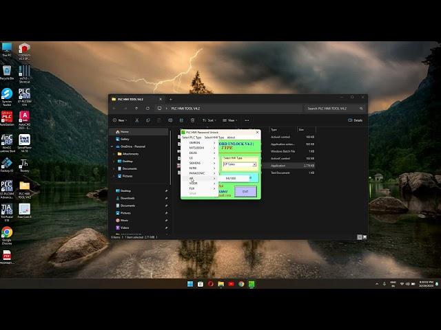
Task: Open the About menu
Action: [231, 137]
